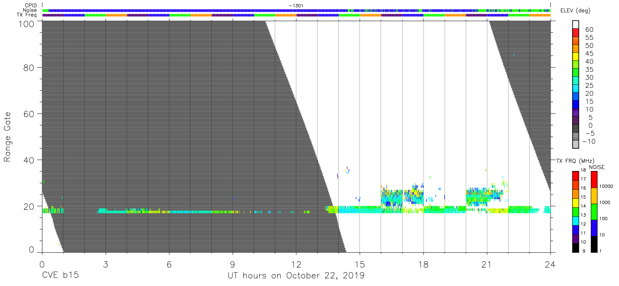Pick the black swatch in TX FRQ legend
Viewport: 619px width, 286px height.
576,248
